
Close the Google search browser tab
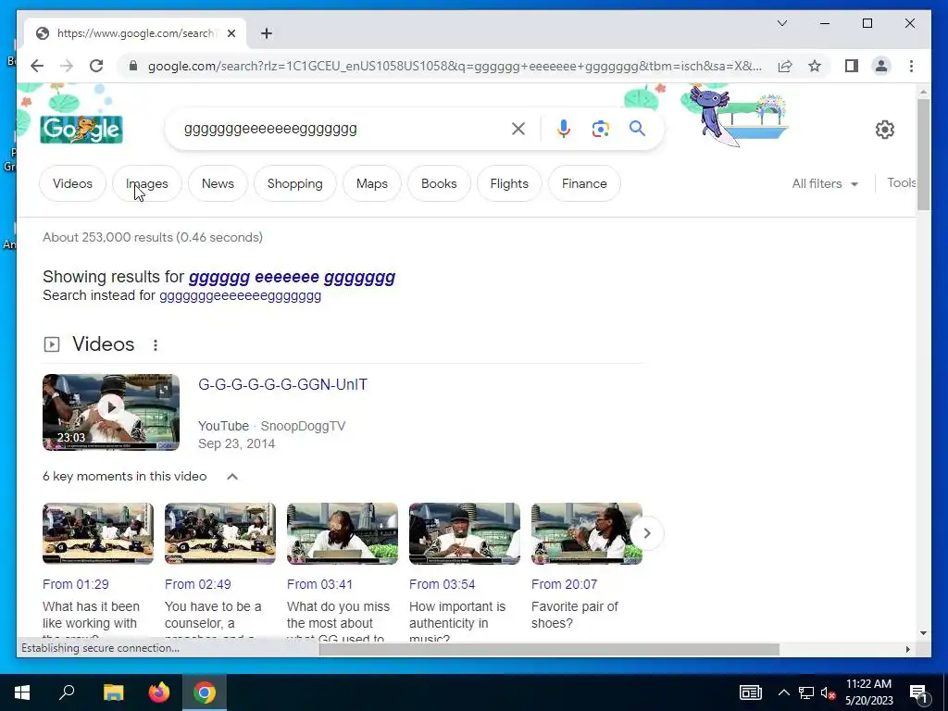pyautogui.click(x=231, y=33)
